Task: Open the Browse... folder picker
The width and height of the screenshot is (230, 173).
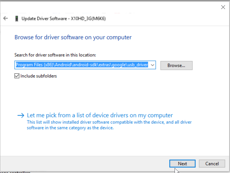Action: pos(176,65)
